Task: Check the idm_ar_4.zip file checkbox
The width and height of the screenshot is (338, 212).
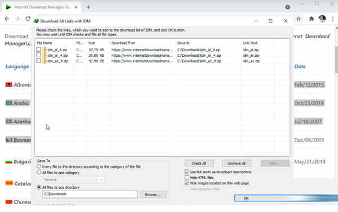Action: click(x=38, y=55)
